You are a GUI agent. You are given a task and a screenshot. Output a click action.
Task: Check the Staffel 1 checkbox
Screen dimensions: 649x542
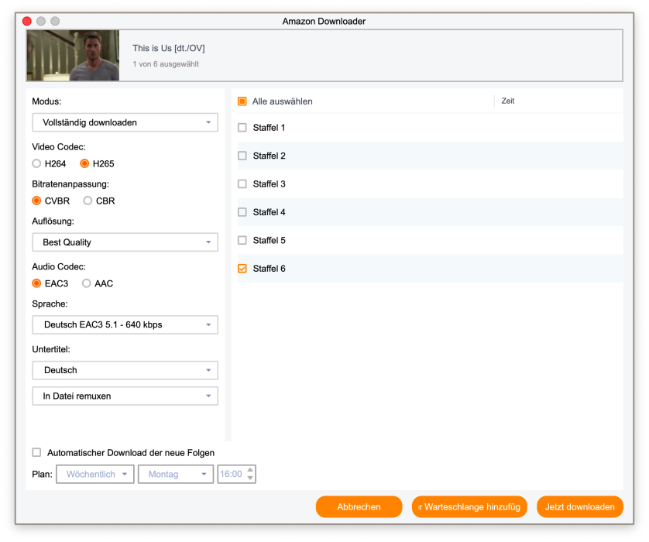242,128
